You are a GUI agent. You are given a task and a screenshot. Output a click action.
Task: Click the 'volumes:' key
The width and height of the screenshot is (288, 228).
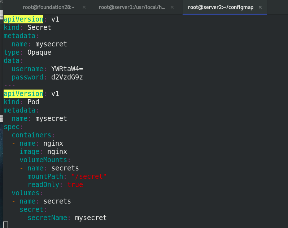pyautogui.click(x=27, y=193)
